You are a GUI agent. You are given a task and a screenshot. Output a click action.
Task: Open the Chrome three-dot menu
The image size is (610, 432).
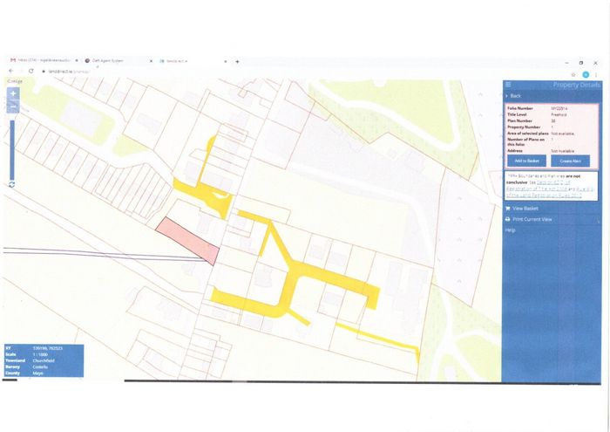click(x=597, y=74)
